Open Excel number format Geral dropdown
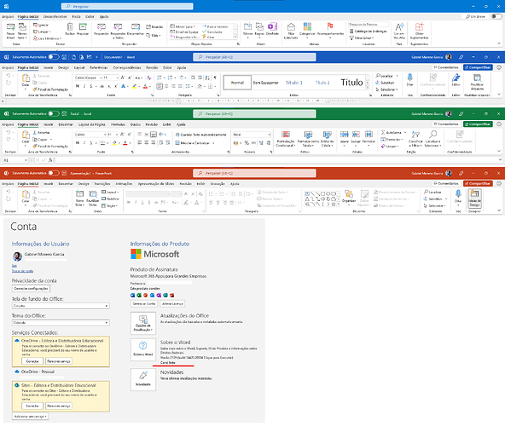This screenshot has width=505, height=426. click(x=269, y=135)
